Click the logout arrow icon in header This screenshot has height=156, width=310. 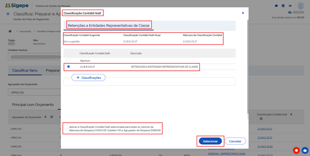coord(290,6)
